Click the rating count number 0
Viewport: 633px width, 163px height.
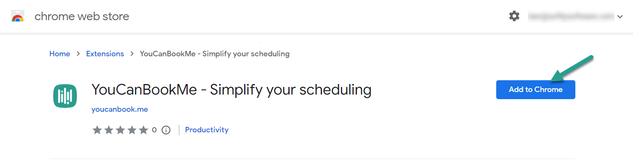pos(154,130)
